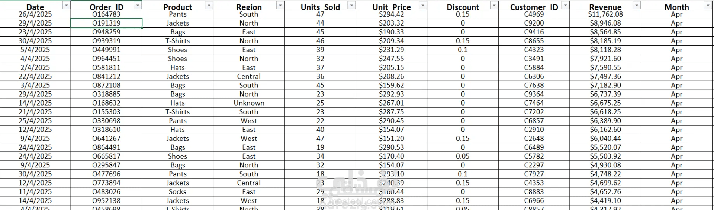This screenshot has height=210, width=714.
Task: Select revenue cell $11,762.08
Action: [x=605, y=14]
